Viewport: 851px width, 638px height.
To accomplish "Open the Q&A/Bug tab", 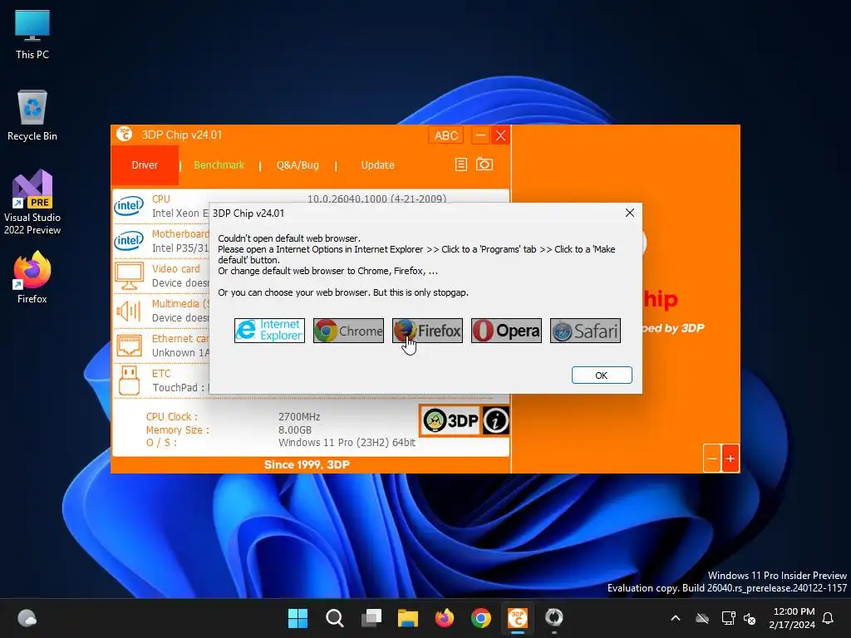I will 298,165.
